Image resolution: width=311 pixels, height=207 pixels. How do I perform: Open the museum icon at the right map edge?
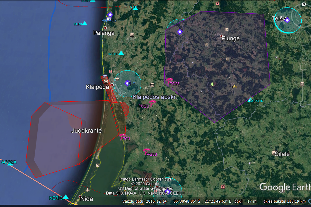(302, 84)
